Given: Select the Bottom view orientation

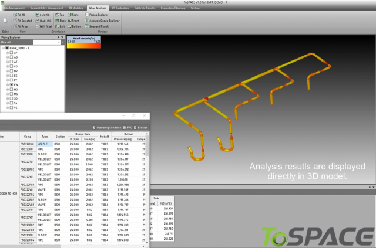Looking at the screenshot, I should pyautogui.click(x=74, y=26).
